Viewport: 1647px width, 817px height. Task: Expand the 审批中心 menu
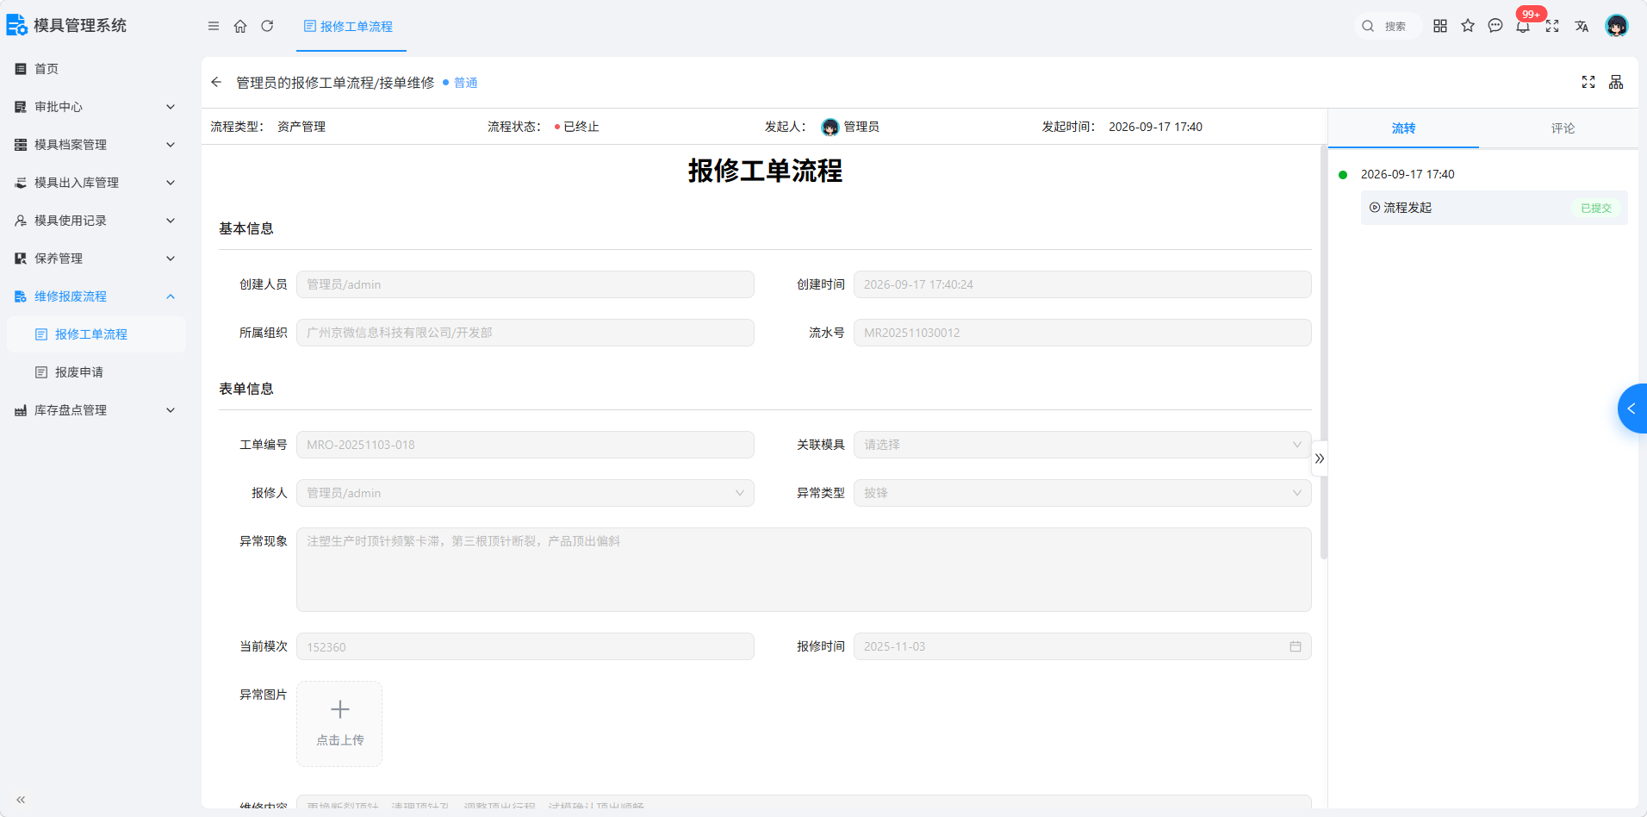[96, 107]
